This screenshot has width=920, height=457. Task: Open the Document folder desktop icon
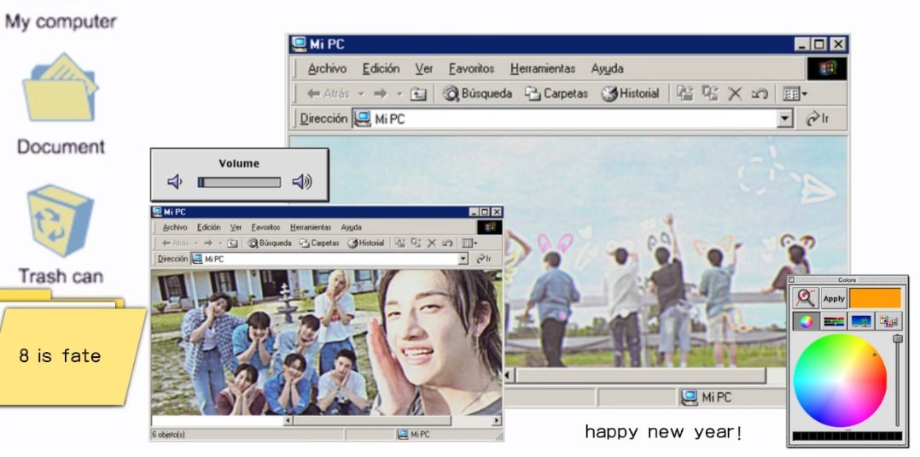tap(61, 87)
